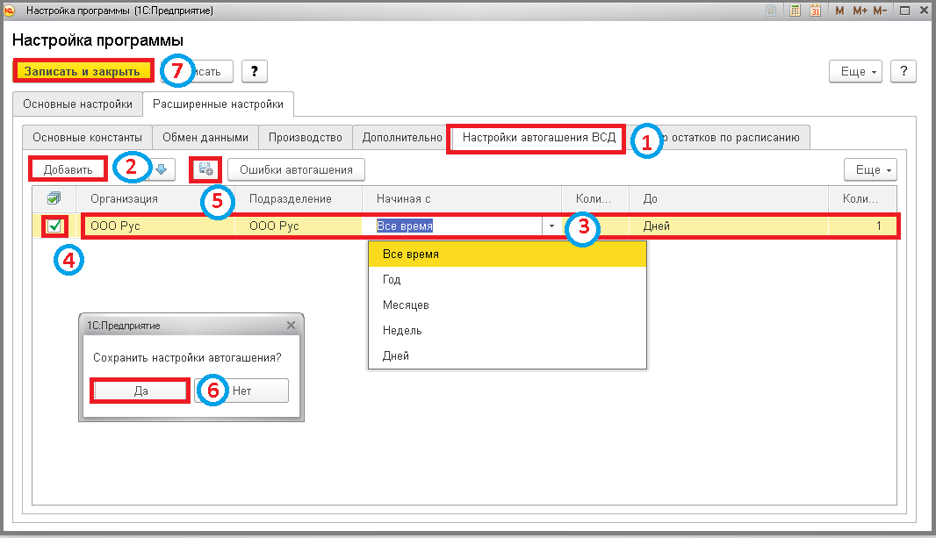Click the Записать и закрыть button
Image resolution: width=936 pixels, height=538 pixels.
coord(83,71)
